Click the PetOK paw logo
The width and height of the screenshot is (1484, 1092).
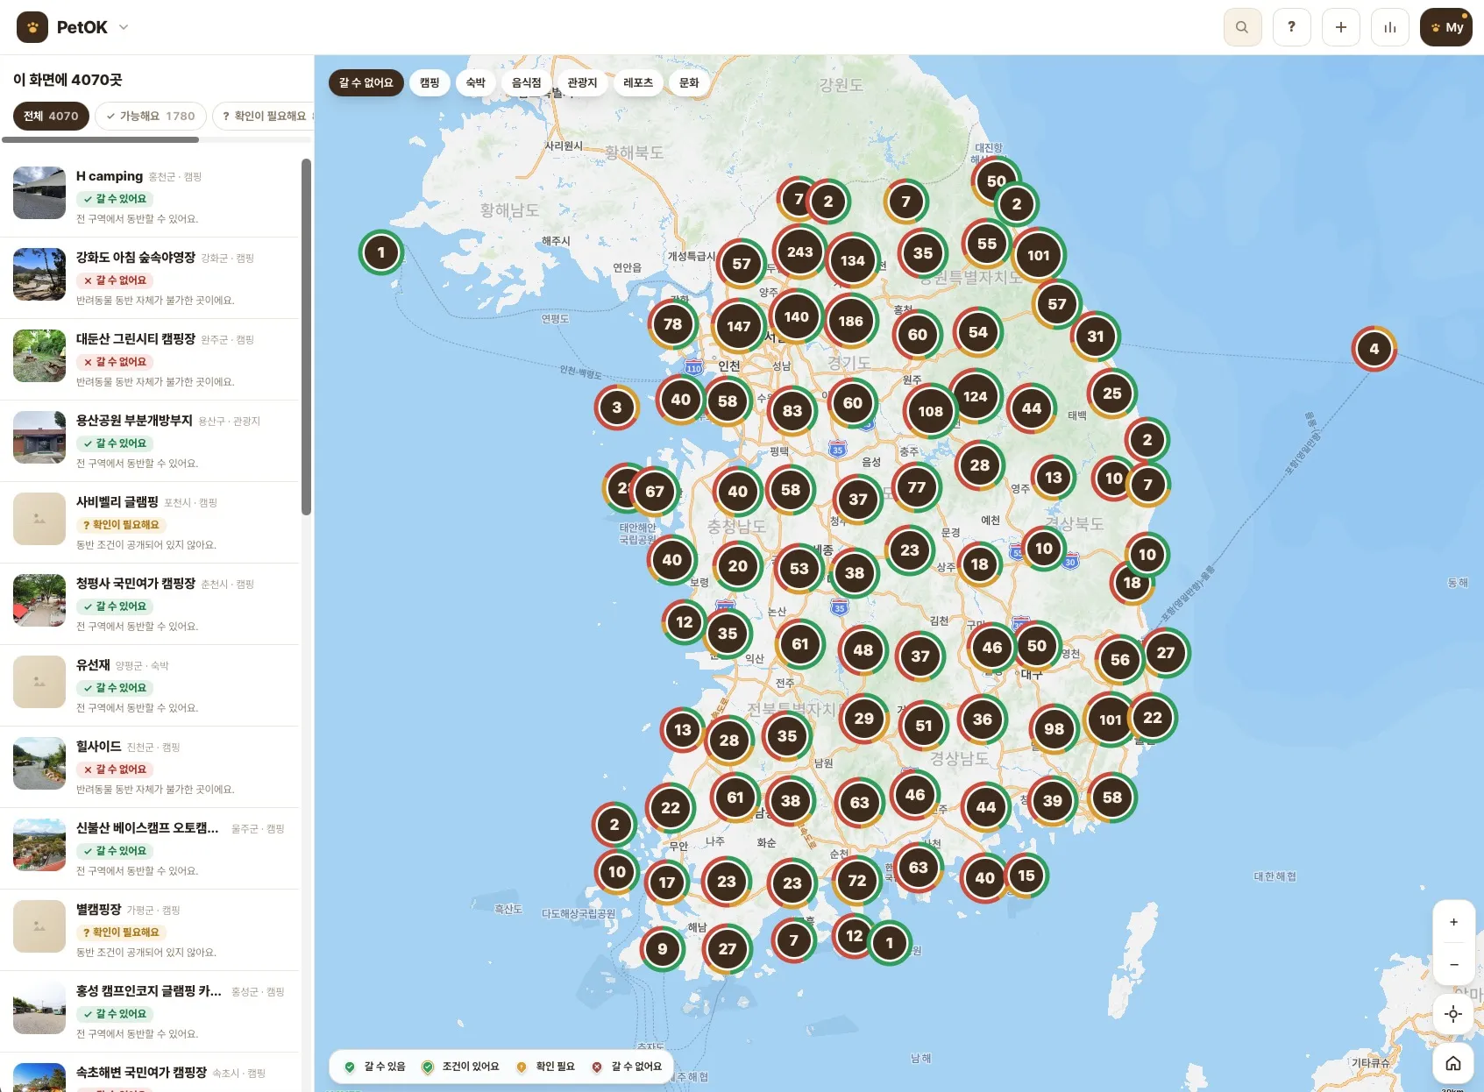[x=32, y=27]
